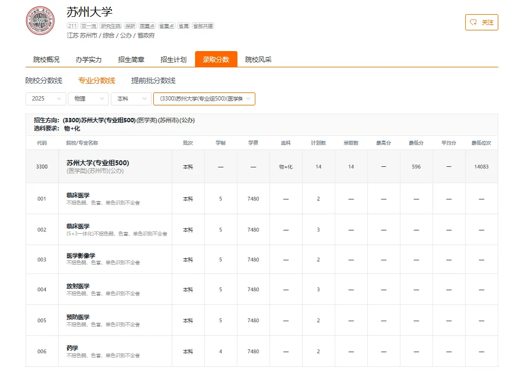This screenshot has height=375, width=520.
Task: Click the 3300 code cell
Action: pyautogui.click(x=42, y=166)
